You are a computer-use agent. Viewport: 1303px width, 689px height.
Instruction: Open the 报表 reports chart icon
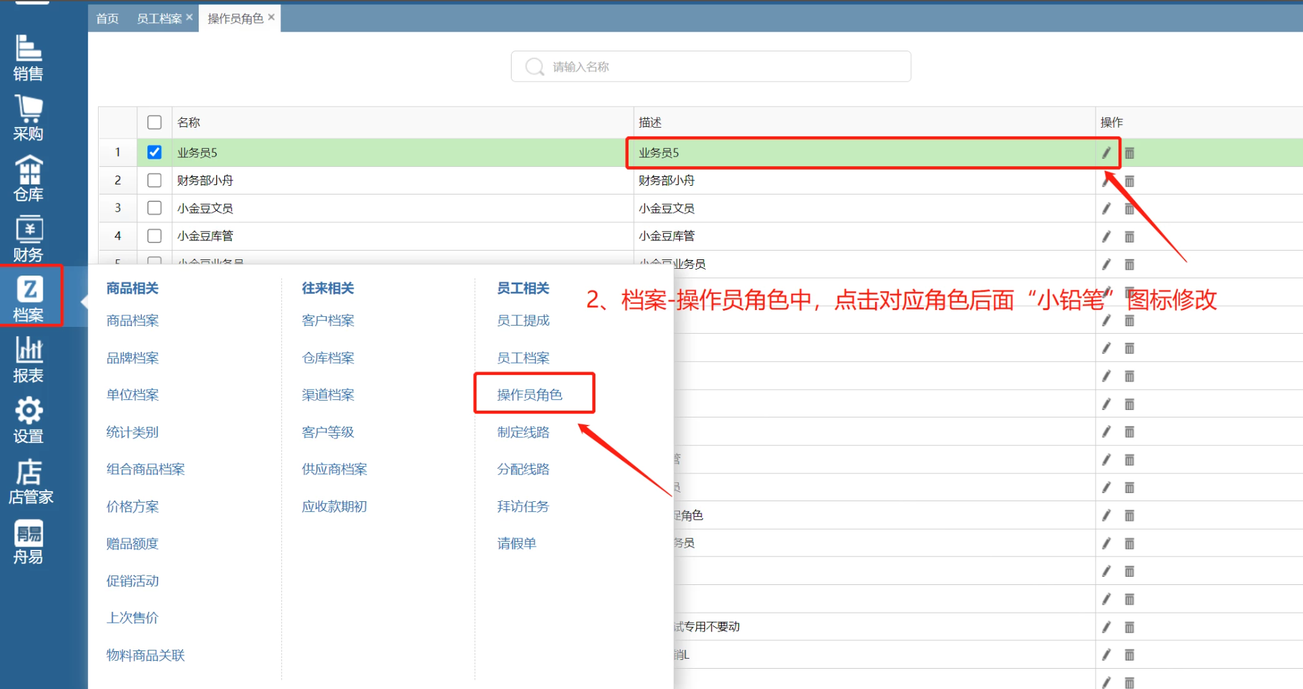pyautogui.click(x=28, y=359)
